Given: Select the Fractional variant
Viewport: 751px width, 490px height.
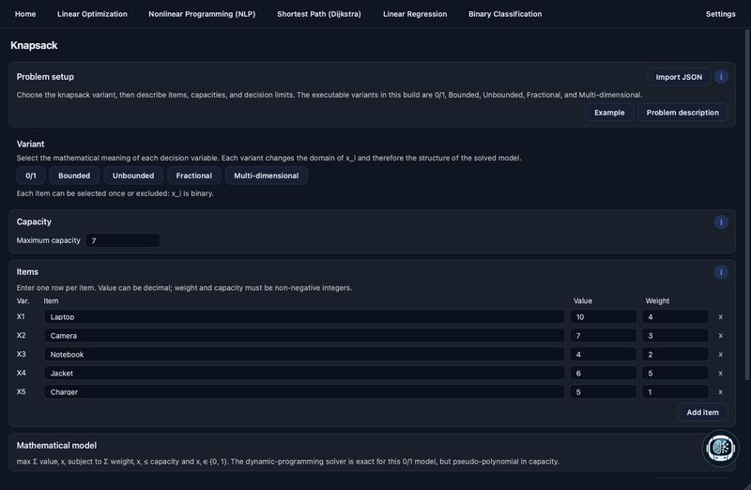Looking at the screenshot, I should tap(194, 176).
